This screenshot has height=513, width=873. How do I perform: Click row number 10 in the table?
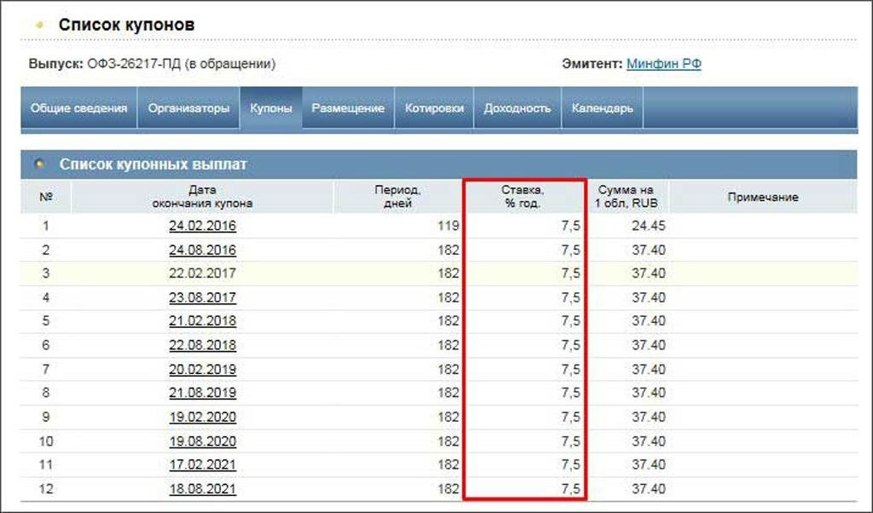coord(46,441)
